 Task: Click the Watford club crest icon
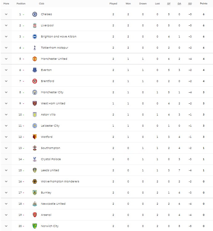[x=35, y=137]
